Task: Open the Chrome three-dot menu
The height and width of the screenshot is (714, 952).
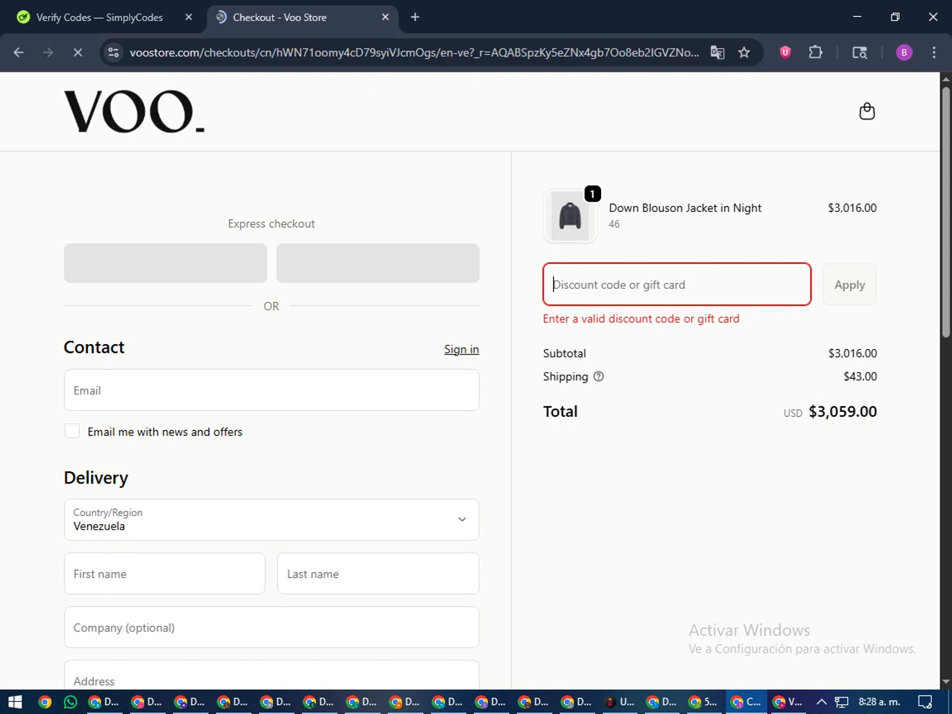Action: click(x=934, y=53)
